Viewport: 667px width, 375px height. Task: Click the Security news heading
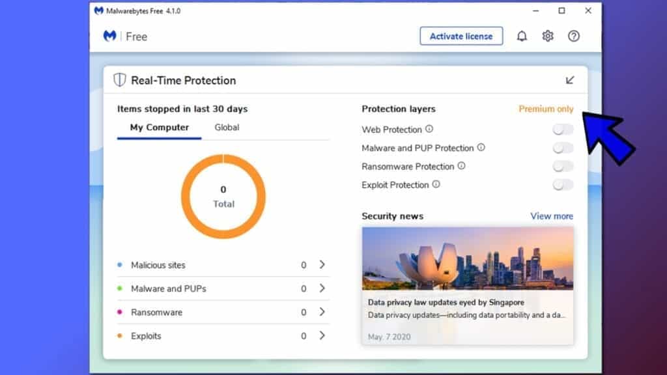393,216
